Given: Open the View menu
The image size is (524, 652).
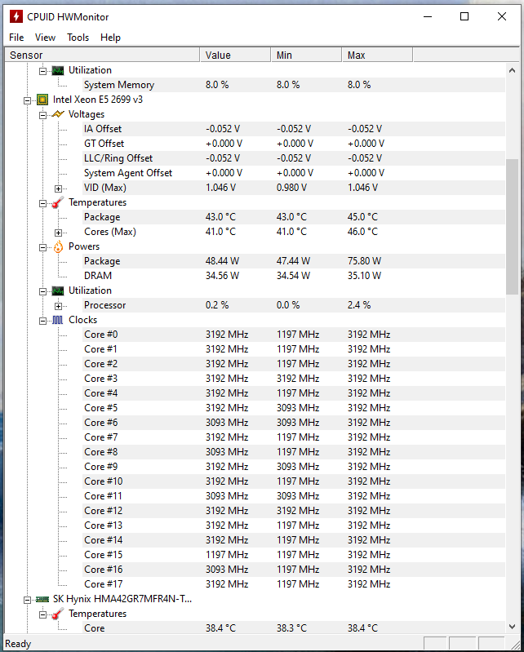Looking at the screenshot, I should pos(45,38).
